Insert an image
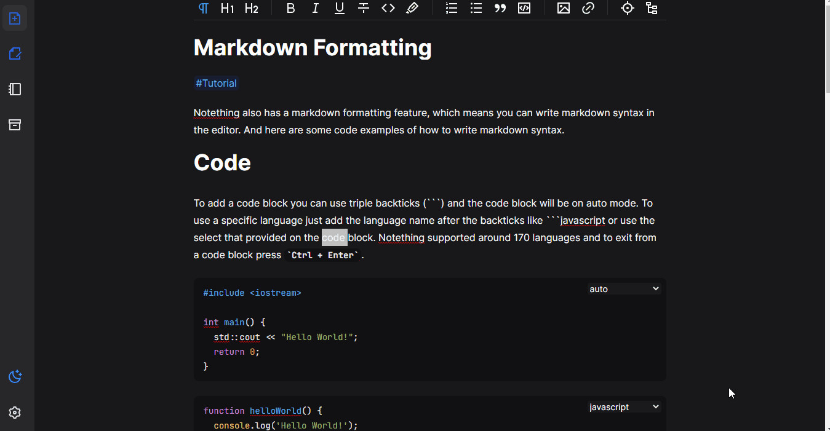This screenshot has height=431, width=830. click(564, 8)
